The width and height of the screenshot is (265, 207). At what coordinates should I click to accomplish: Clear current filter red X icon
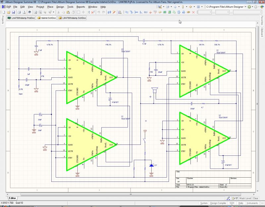pyautogui.click(x=93, y=12)
